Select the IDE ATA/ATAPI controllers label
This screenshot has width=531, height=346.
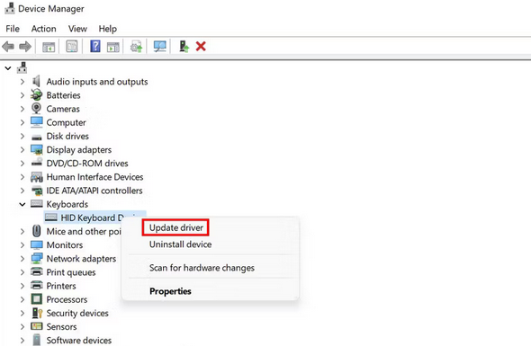tap(94, 191)
